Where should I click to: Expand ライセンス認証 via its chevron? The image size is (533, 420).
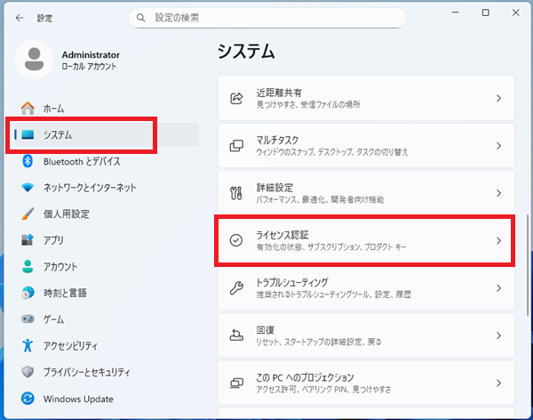[498, 240]
